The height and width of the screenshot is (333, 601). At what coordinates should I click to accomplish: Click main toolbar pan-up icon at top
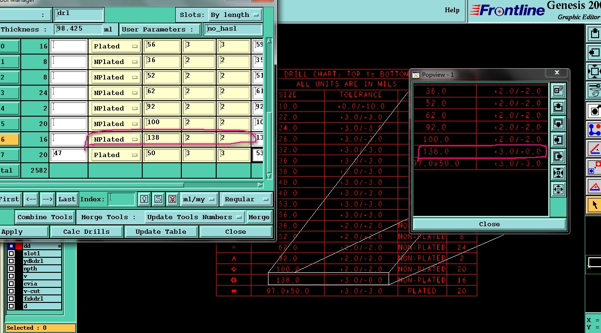(x=594, y=33)
